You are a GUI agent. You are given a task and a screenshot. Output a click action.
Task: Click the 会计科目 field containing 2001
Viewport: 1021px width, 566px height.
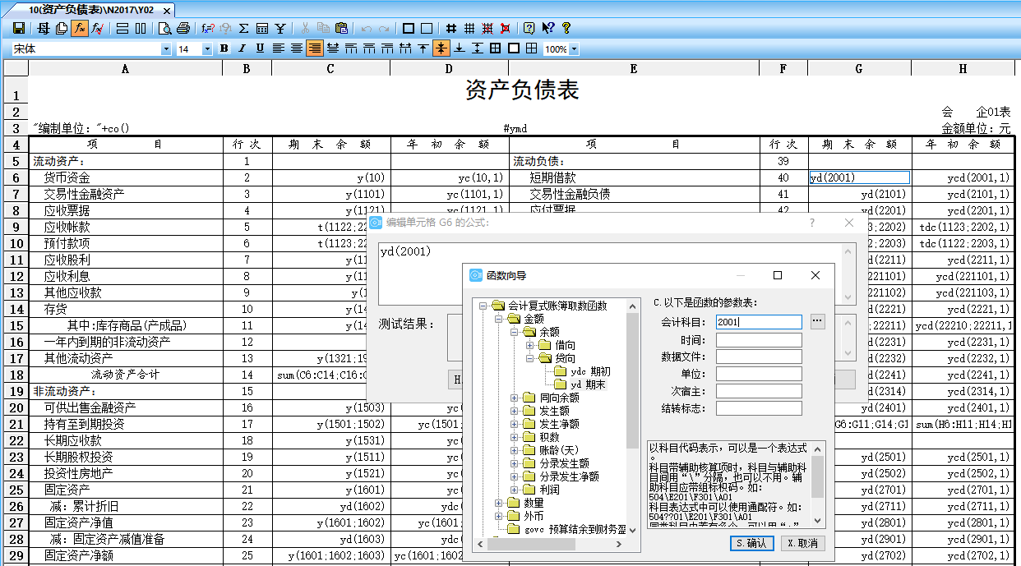point(758,322)
